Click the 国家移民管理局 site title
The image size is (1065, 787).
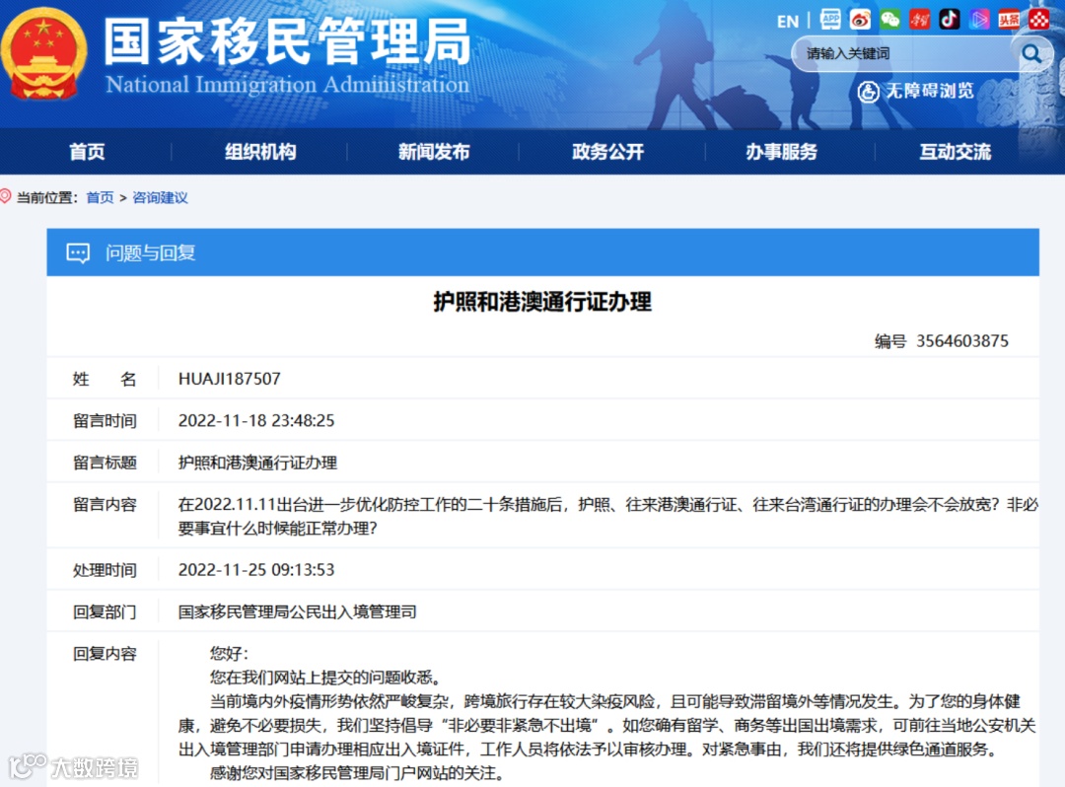click(288, 42)
